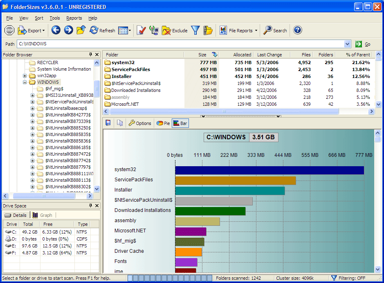Sort by the Files column header
The height and width of the screenshot is (283, 384).
[301, 55]
